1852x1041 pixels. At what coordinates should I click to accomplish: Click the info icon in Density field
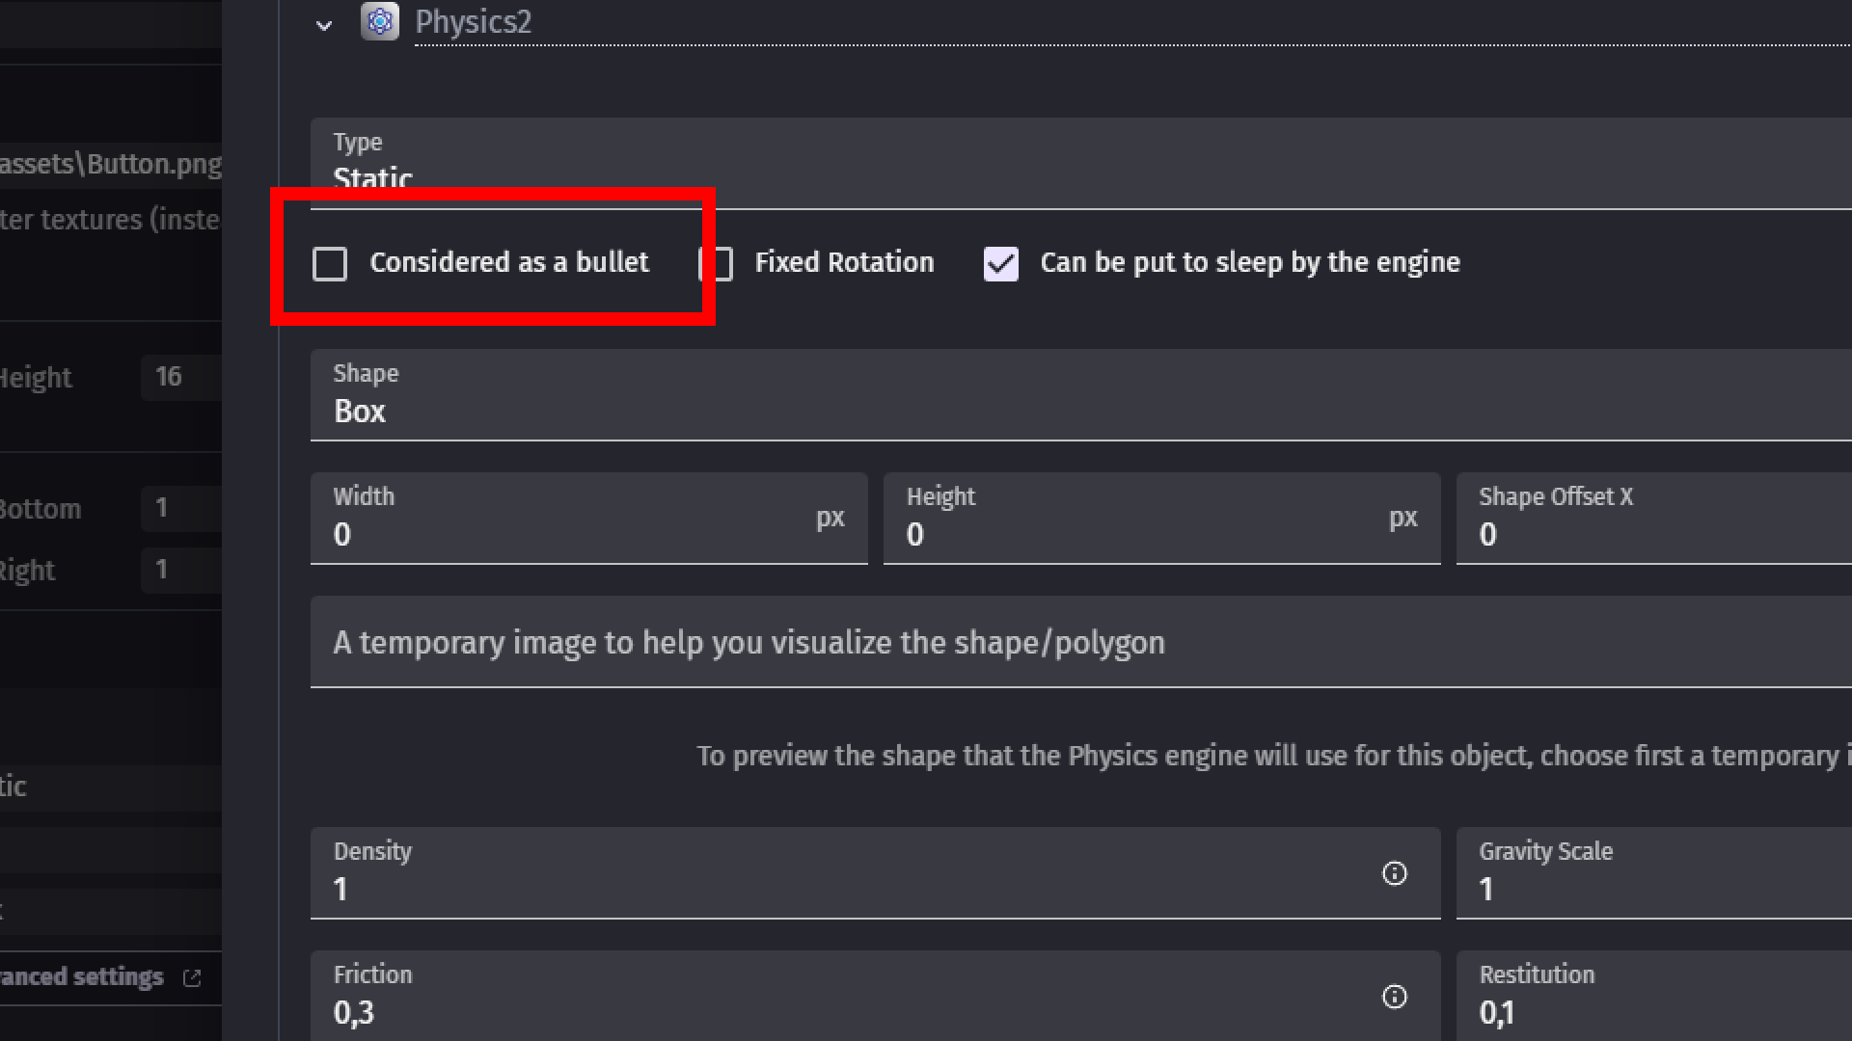point(1394,873)
